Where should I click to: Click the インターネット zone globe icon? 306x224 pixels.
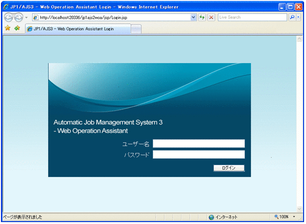click(211, 217)
